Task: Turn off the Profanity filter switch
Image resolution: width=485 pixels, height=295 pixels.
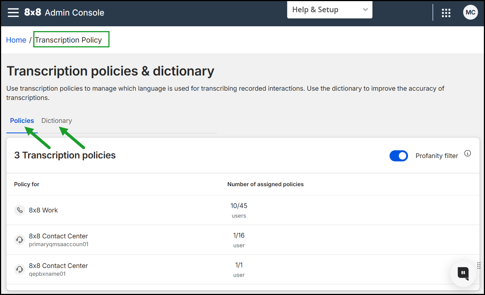Action: [x=398, y=156]
